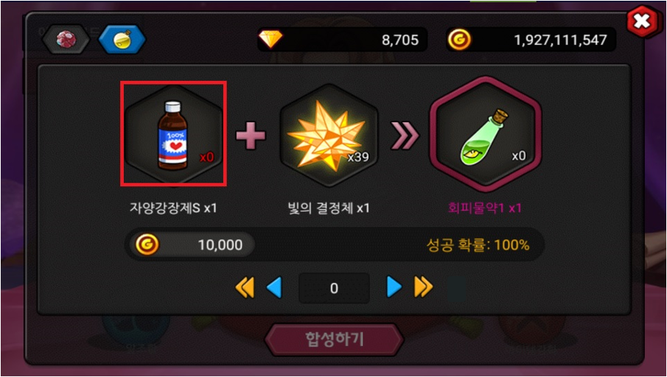The height and width of the screenshot is (377, 667).
Task: Select the 자양강장제S bottle ingredient slot
Action: pyautogui.click(x=173, y=134)
